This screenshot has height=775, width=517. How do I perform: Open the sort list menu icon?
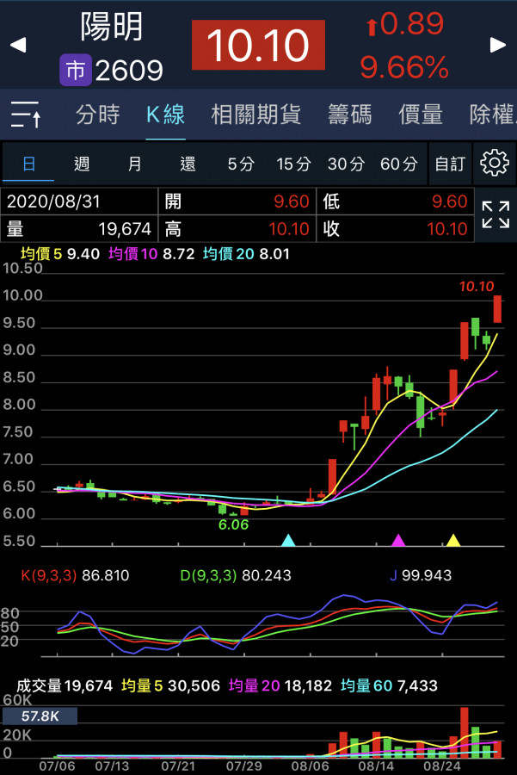pos(26,115)
